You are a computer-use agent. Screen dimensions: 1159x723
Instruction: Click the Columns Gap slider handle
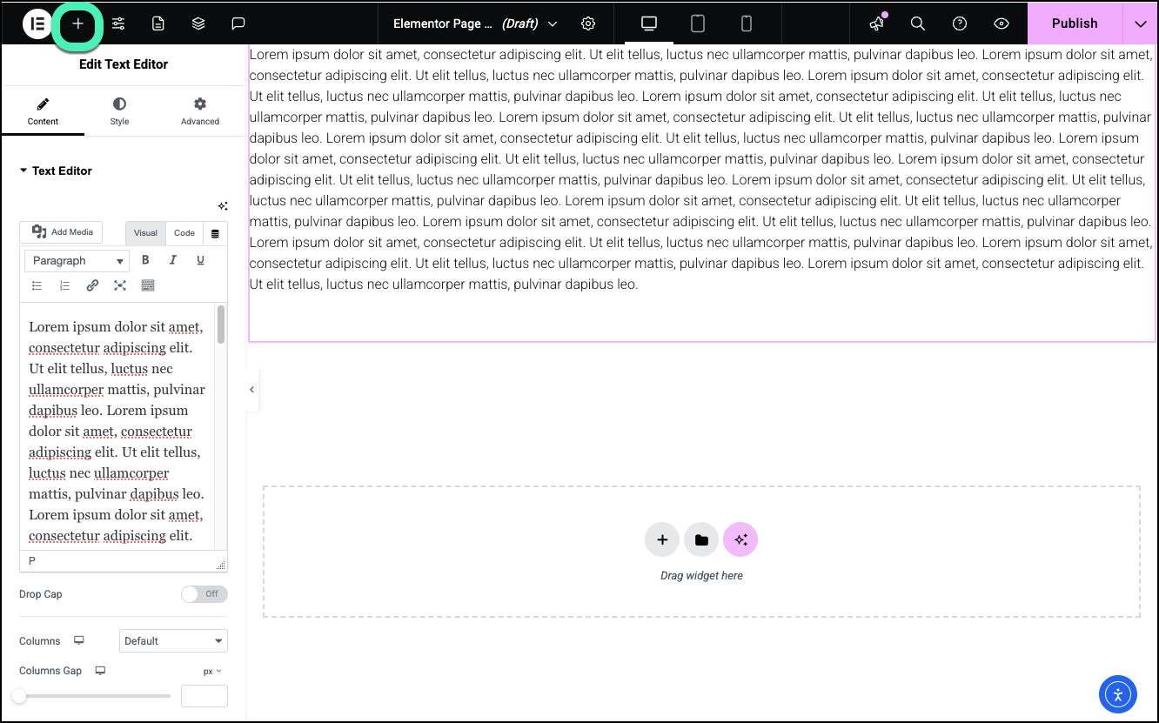point(19,696)
